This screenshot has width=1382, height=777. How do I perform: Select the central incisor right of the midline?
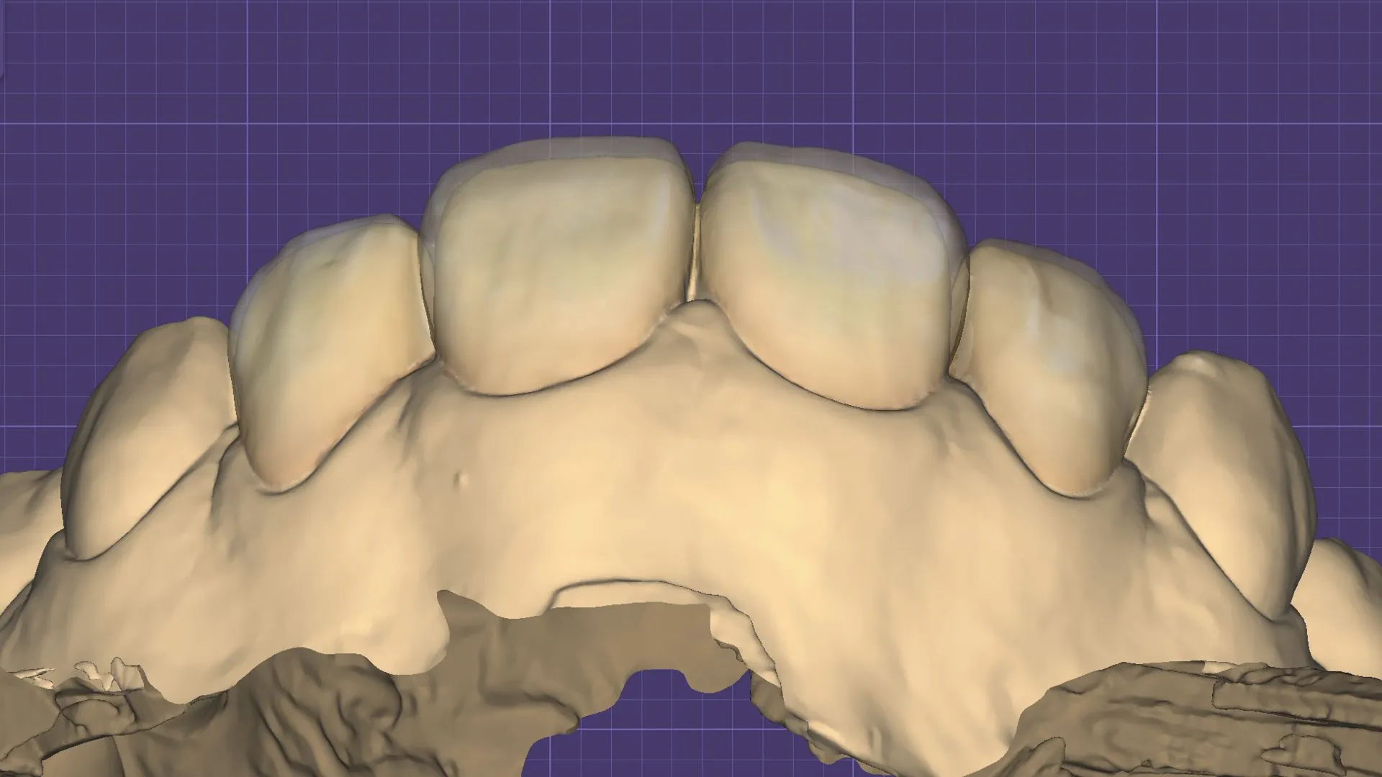(835, 277)
